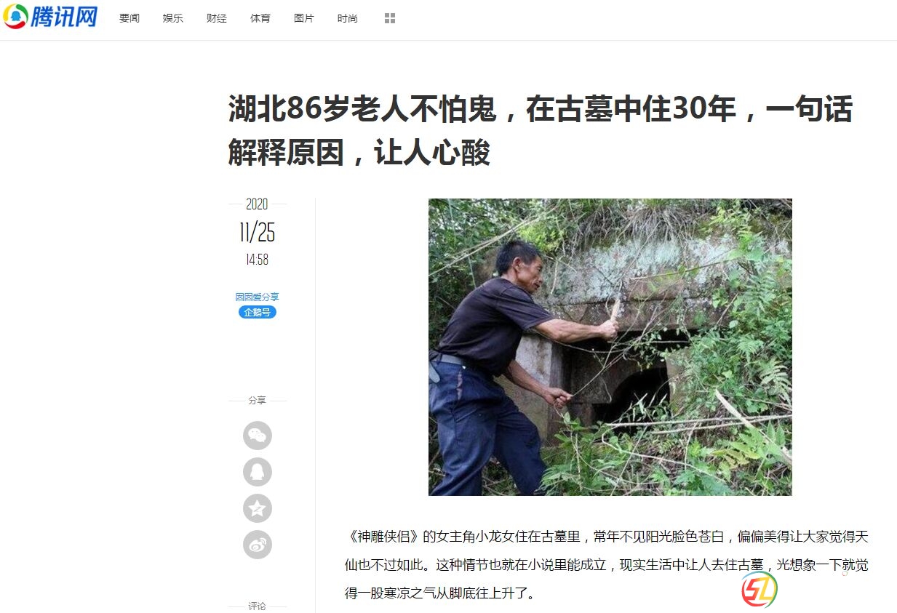Click the article headline text

tap(540, 132)
